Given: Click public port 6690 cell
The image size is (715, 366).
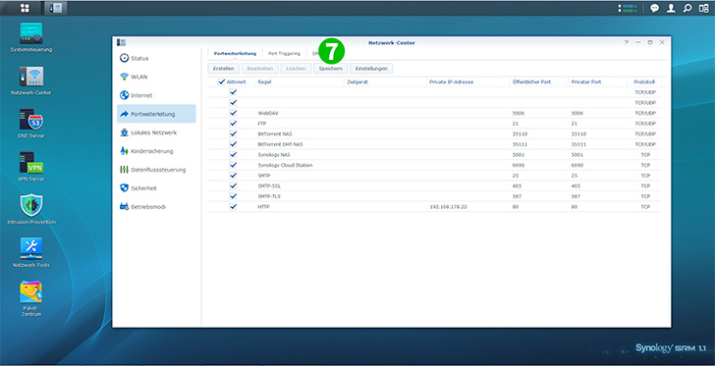Looking at the screenshot, I should [519, 166].
